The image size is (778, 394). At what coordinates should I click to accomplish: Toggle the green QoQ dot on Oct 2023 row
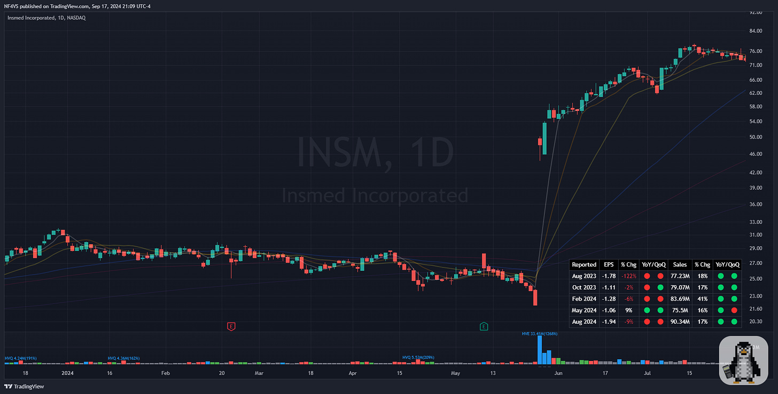661,287
